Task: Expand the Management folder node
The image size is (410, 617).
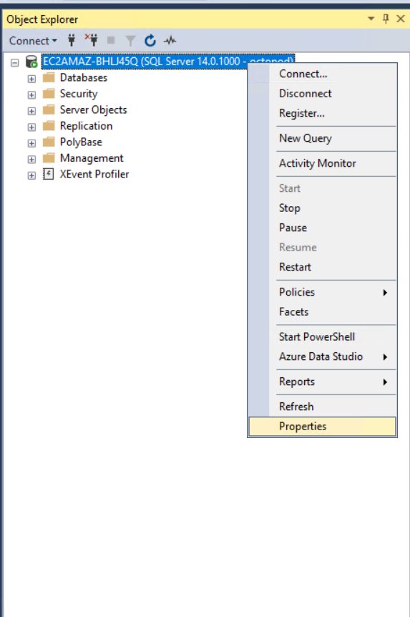Action: tap(31, 159)
